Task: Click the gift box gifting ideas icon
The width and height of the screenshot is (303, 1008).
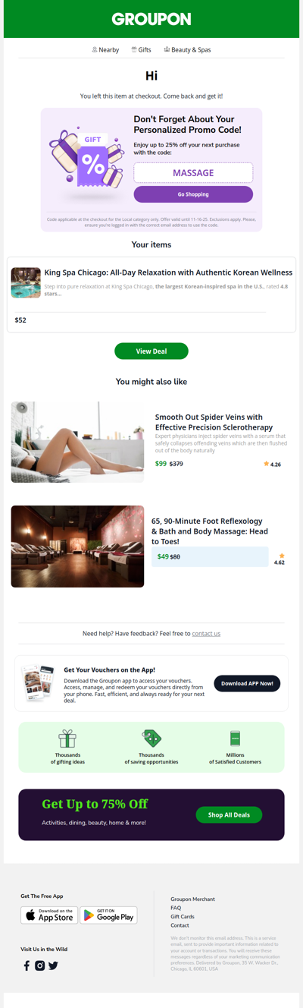Action: click(x=67, y=739)
